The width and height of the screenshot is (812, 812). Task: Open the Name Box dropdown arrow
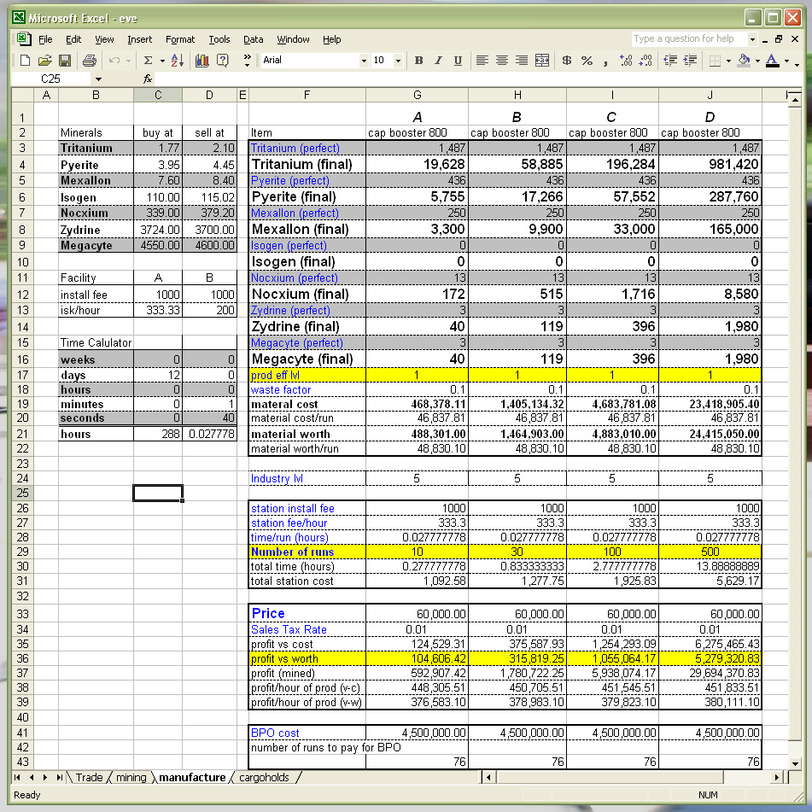tap(98, 79)
